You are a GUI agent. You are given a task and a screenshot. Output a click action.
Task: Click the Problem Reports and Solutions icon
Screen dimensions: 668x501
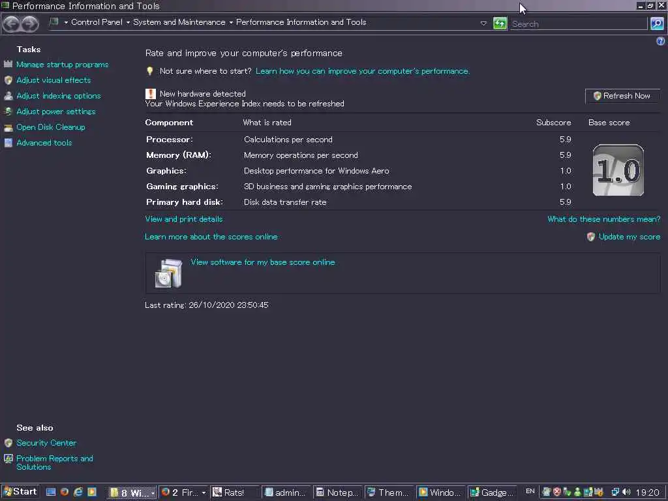pos(8,459)
